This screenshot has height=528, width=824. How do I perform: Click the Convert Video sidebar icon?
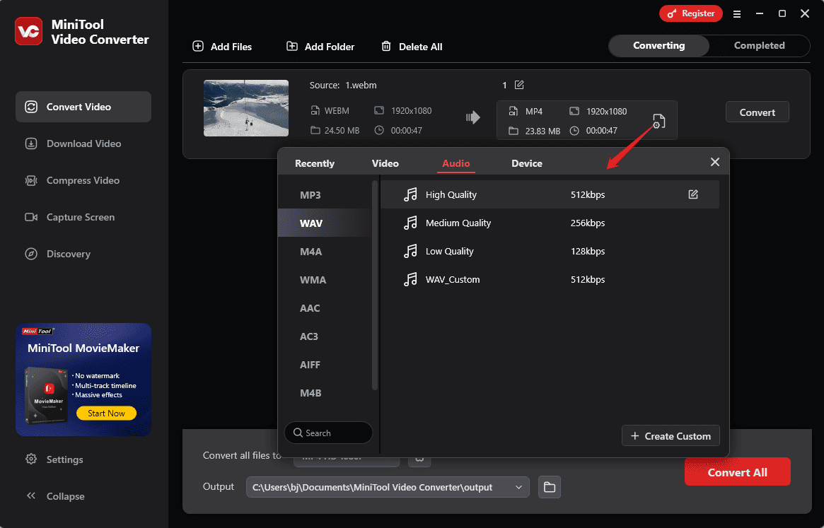32,107
